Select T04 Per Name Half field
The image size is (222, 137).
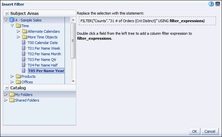pyautogui.click(x=43, y=65)
